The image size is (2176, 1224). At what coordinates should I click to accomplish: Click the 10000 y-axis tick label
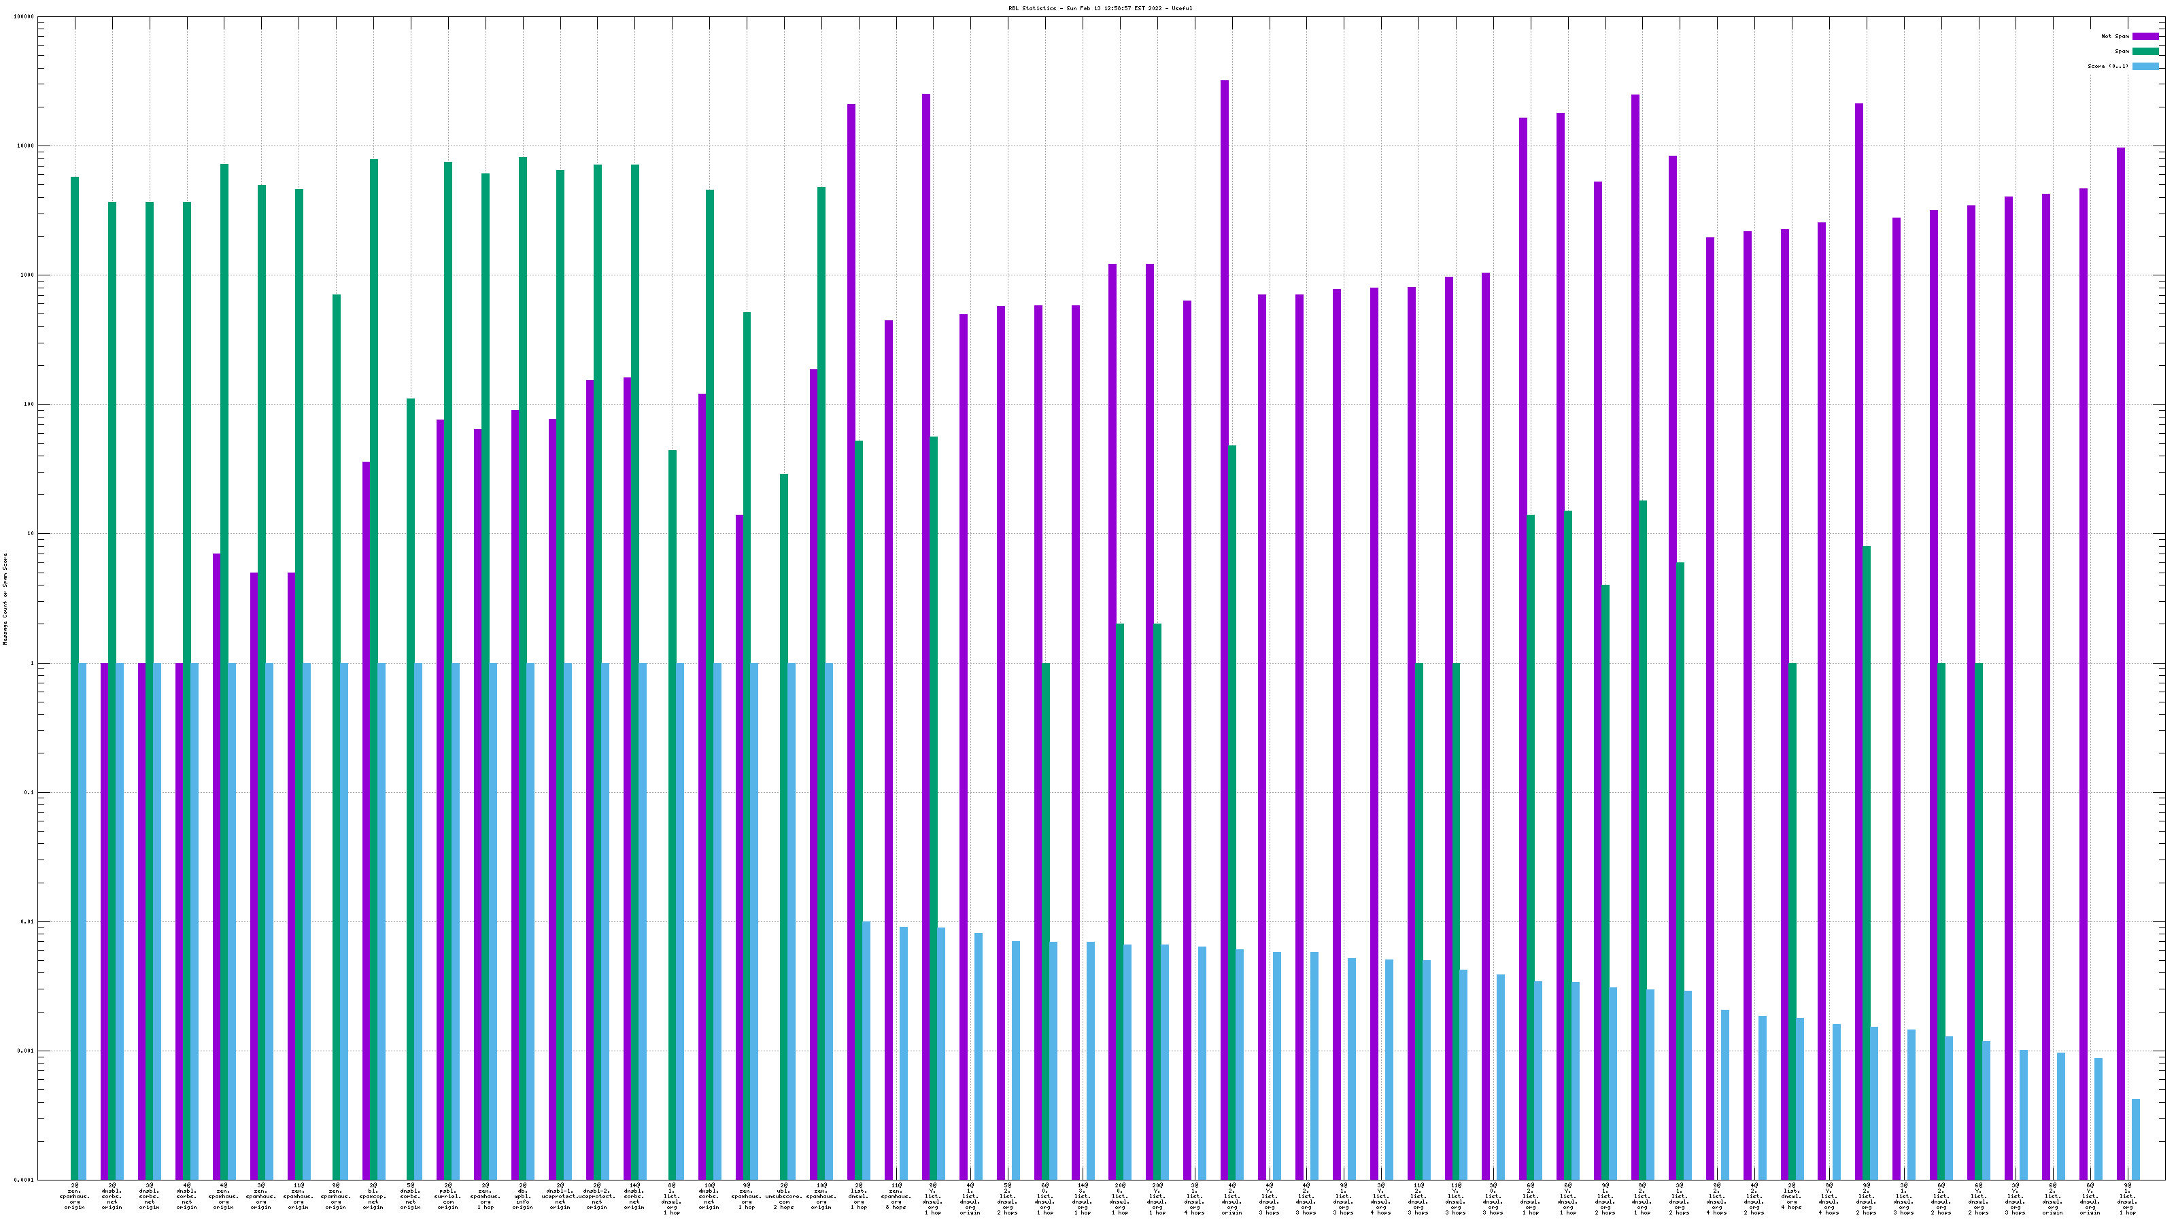[25, 146]
